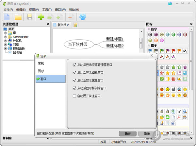
Task: Collapse the 旗子 icon group
Action: coord(149,46)
